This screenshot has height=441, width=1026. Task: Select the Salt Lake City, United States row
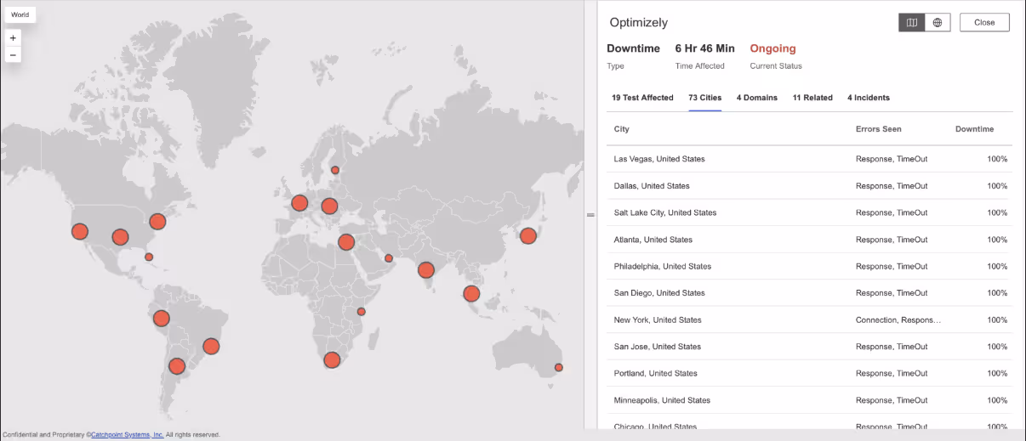810,212
